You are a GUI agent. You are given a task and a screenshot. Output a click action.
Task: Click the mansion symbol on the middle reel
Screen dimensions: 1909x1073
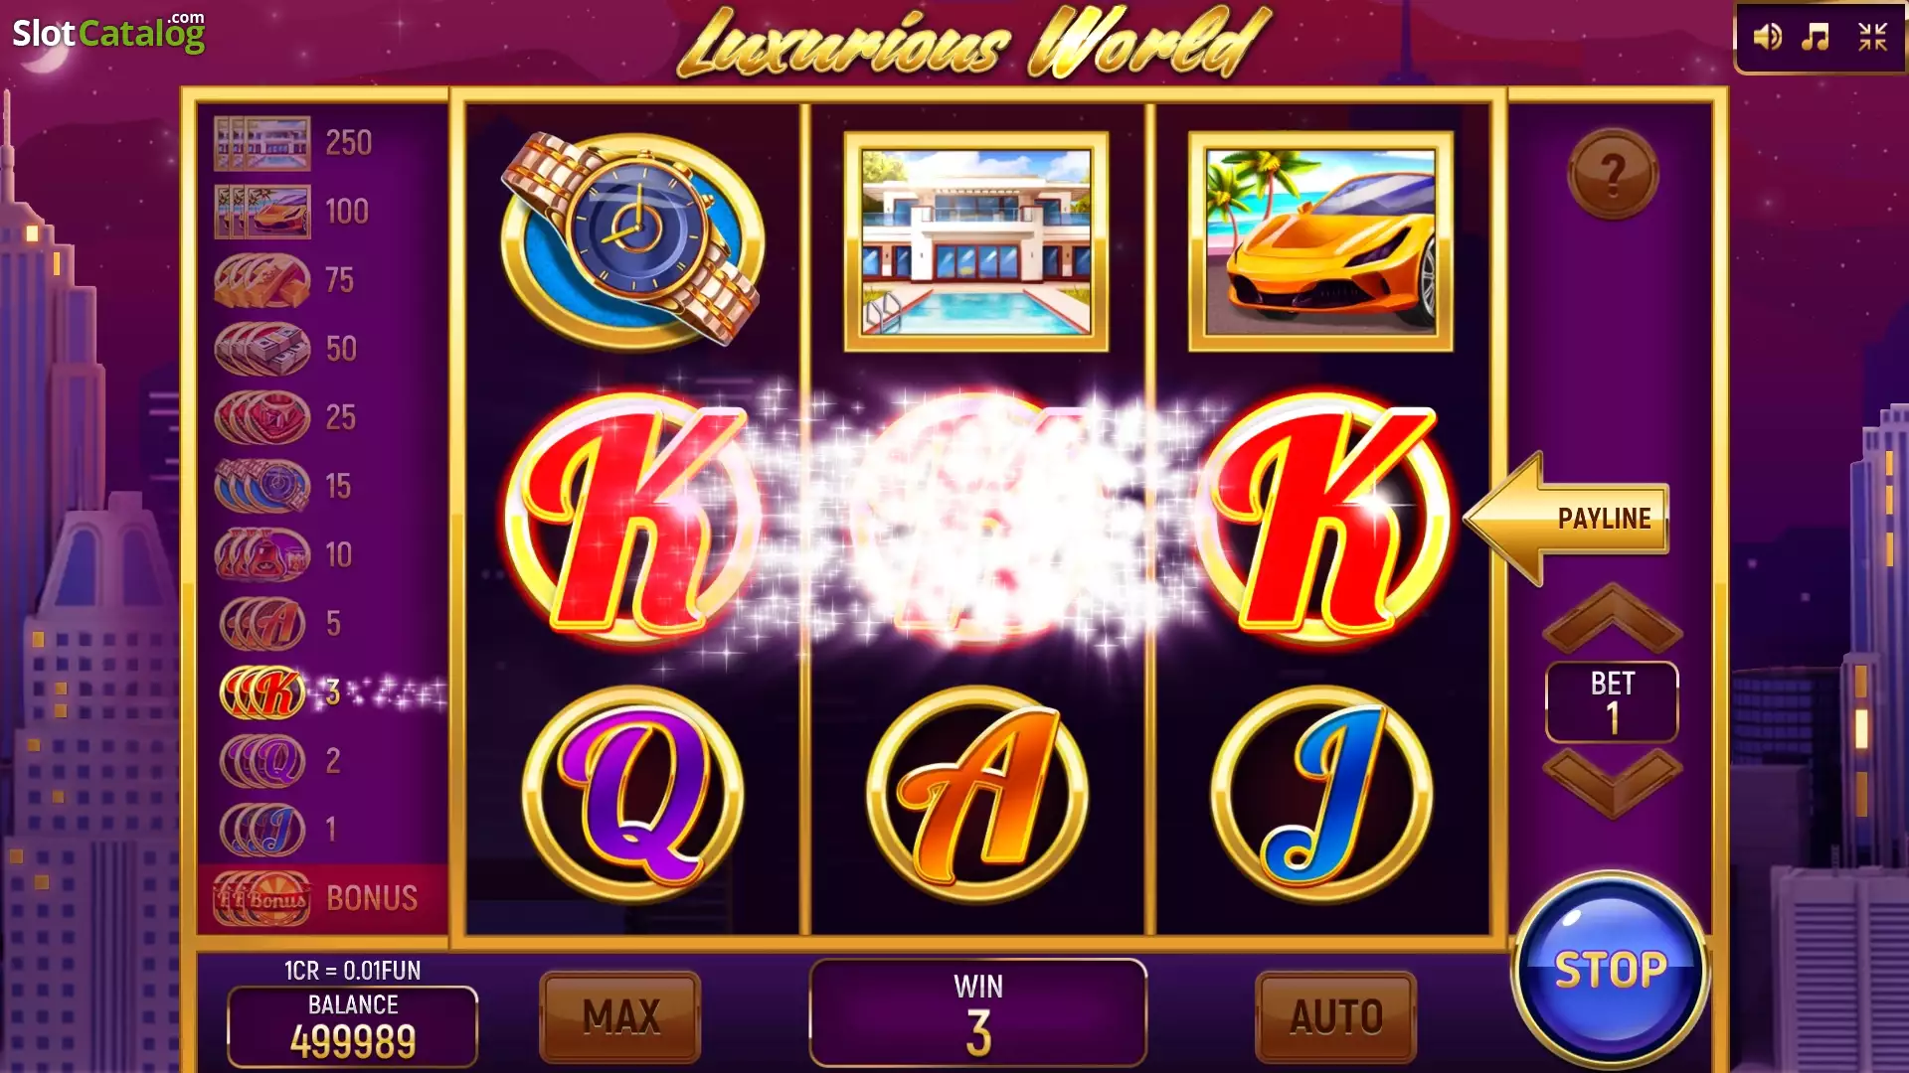(976, 241)
